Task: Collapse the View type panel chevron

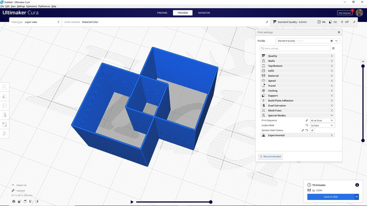Action: coord(58,22)
